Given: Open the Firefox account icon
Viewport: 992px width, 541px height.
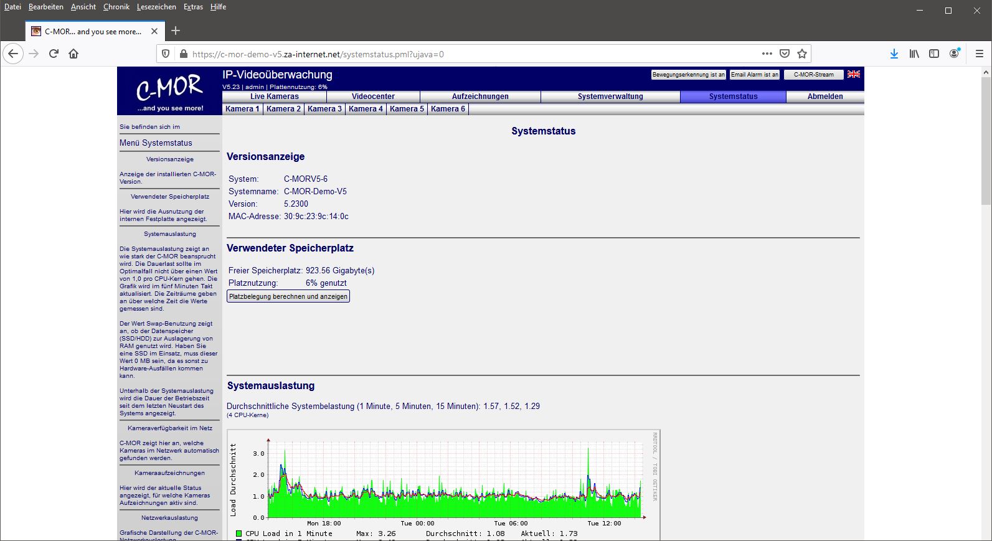Looking at the screenshot, I should point(954,54).
